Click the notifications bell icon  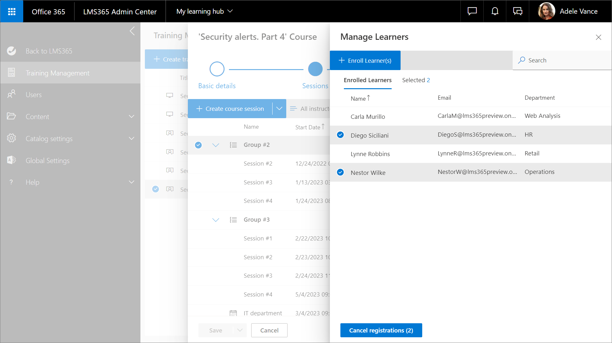pos(495,11)
